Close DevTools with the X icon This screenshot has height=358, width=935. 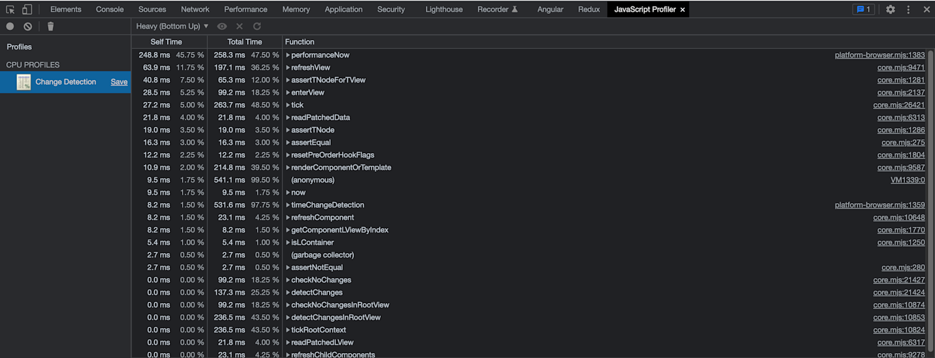927,9
